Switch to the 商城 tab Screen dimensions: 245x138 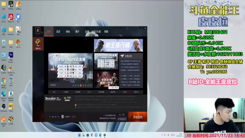click(x=68, y=32)
